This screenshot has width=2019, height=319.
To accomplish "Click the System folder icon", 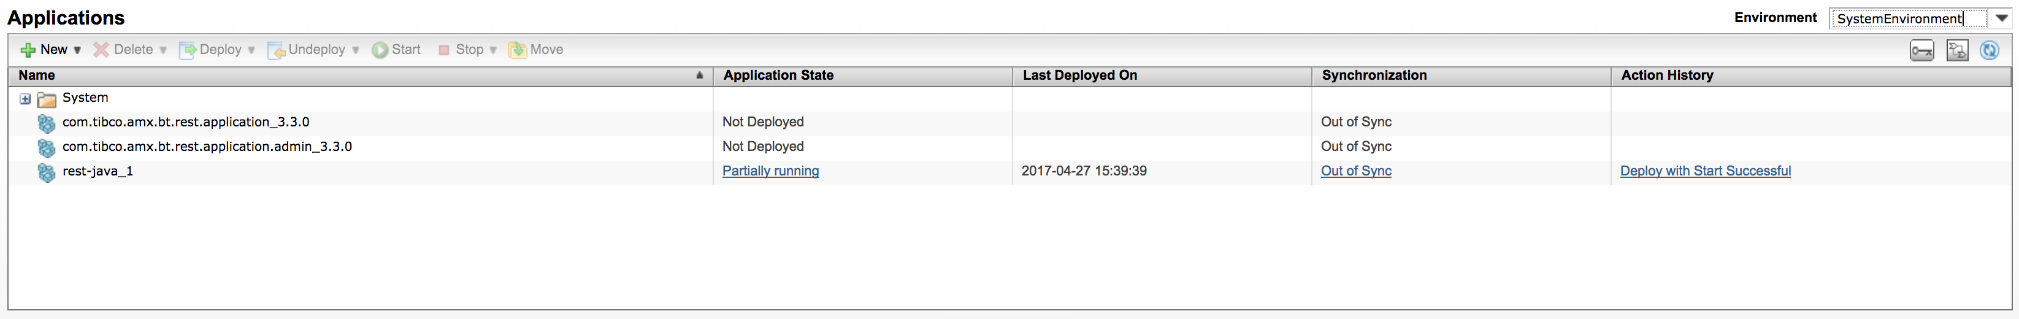I will coord(47,99).
